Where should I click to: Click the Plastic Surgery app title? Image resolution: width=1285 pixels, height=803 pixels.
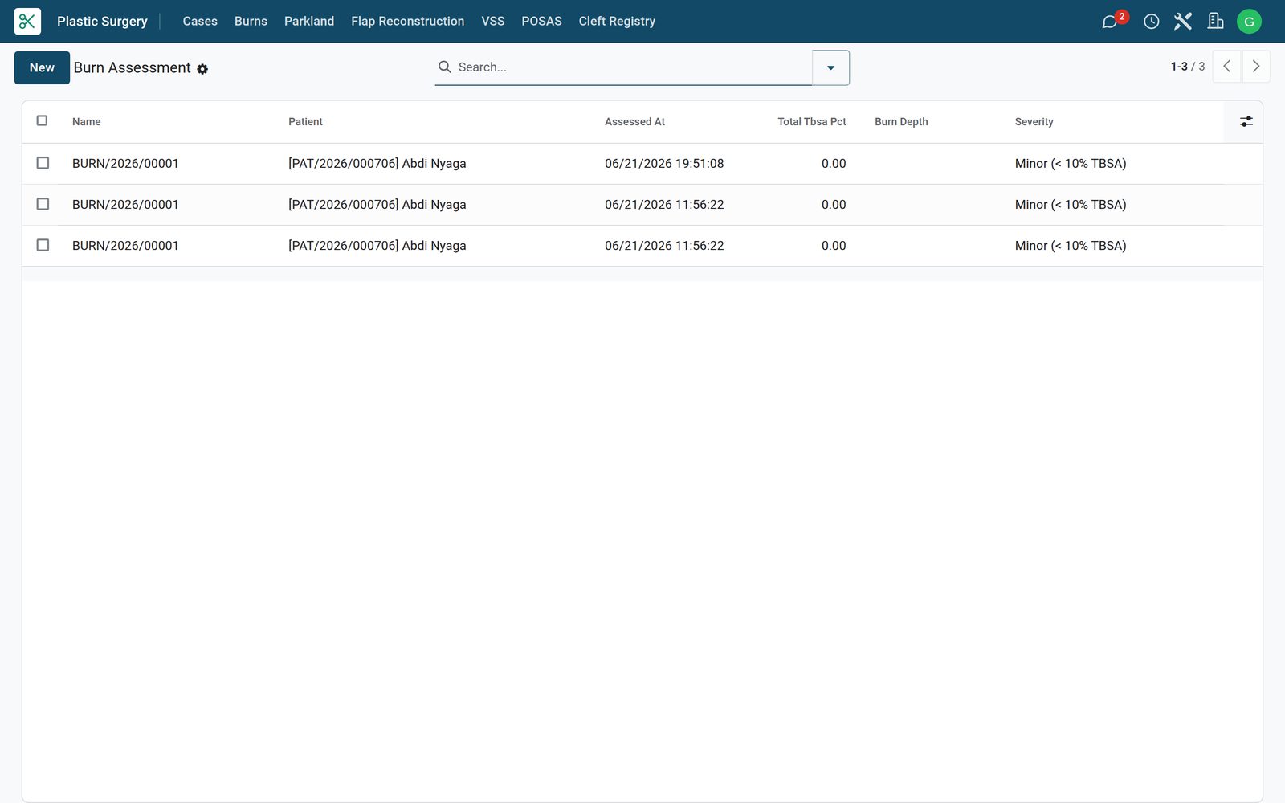pyautogui.click(x=102, y=21)
